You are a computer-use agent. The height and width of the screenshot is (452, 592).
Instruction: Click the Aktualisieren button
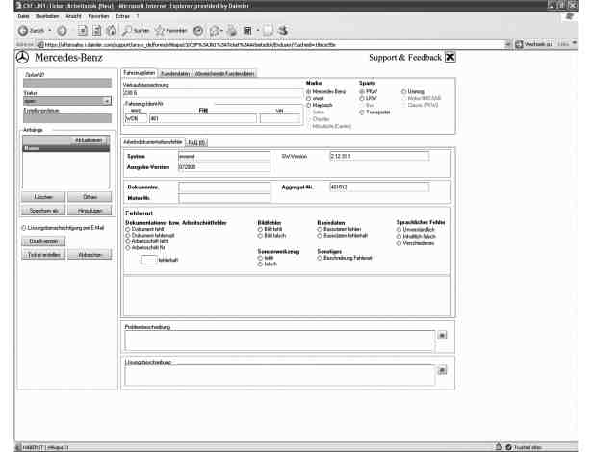point(89,140)
